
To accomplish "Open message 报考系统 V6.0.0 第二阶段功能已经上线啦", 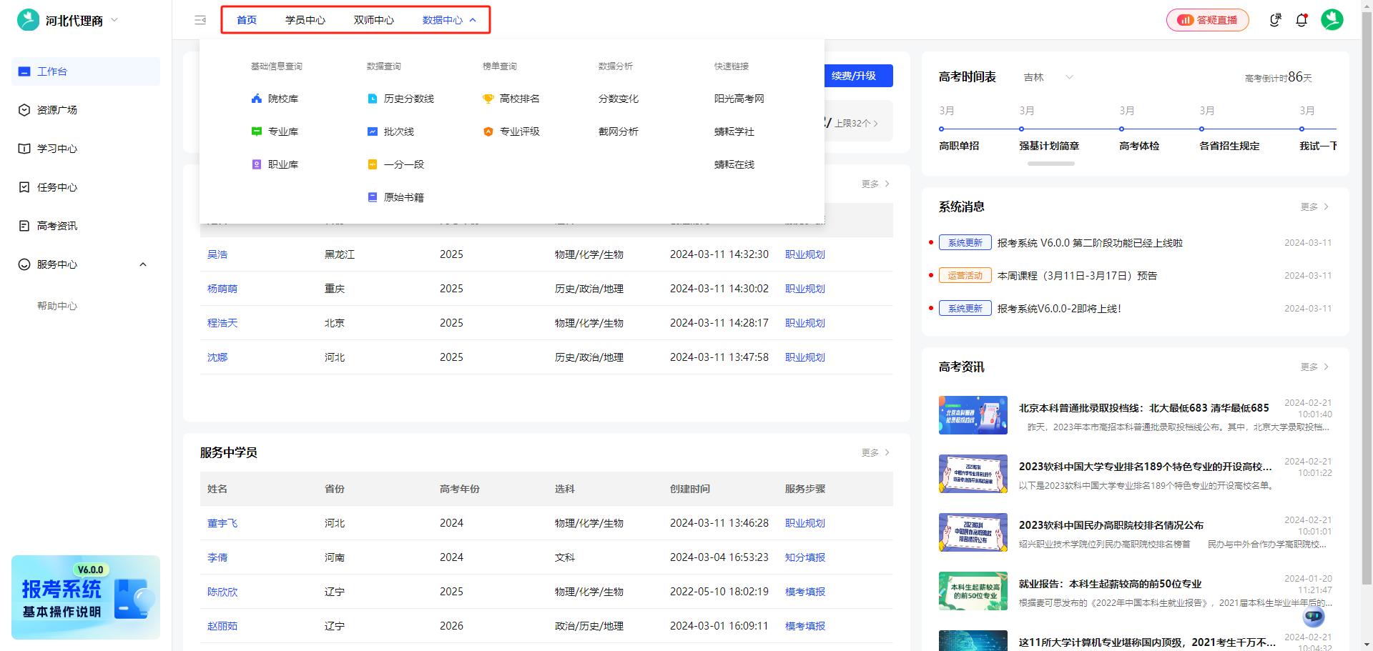I will click(1090, 243).
